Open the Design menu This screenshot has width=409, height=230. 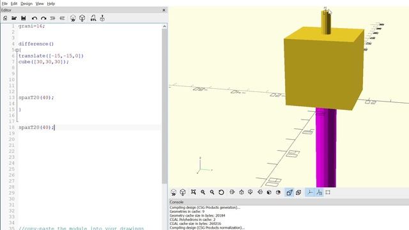click(x=26, y=4)
